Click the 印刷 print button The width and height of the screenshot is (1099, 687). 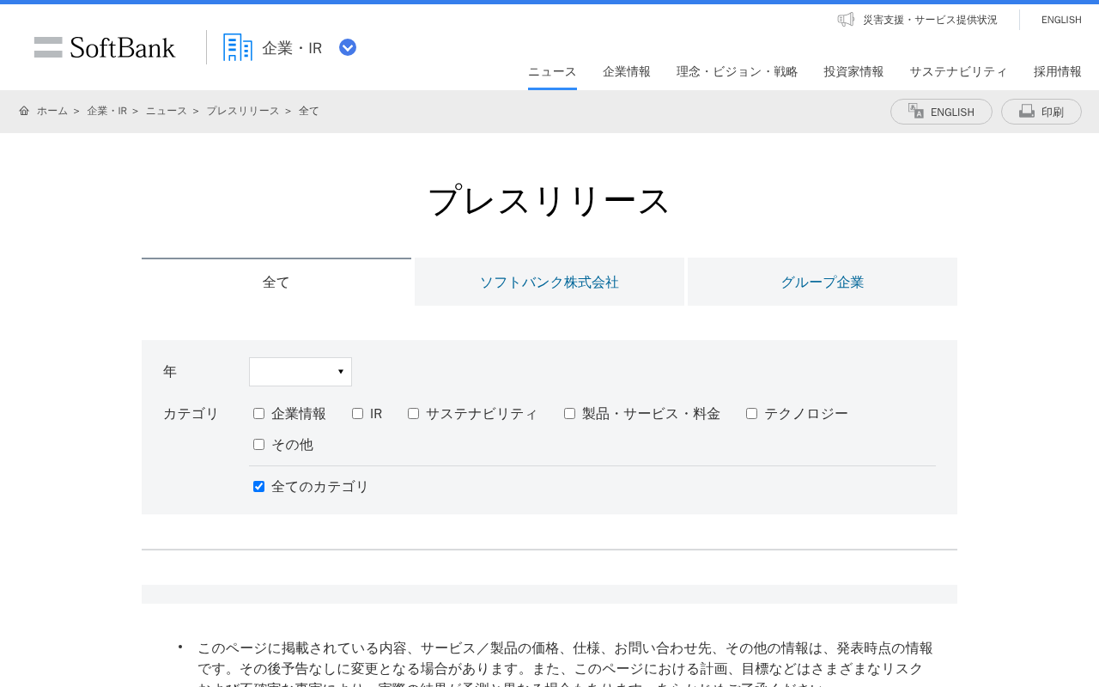pos(1041,112)
